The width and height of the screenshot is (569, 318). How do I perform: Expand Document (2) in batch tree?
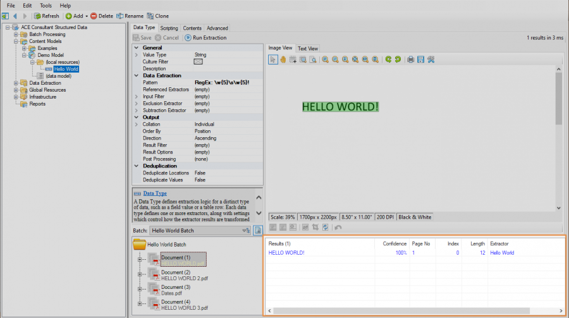point(139,276)
